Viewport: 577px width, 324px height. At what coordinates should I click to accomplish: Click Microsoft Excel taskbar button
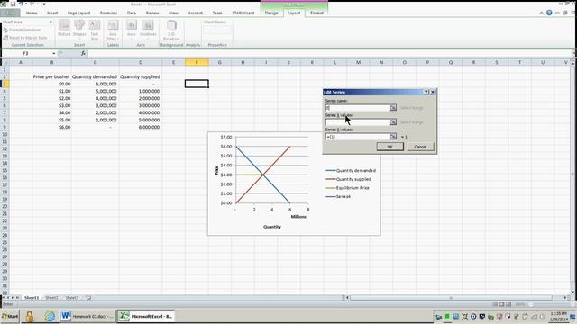pyautogui.click(x=146, y=316)
